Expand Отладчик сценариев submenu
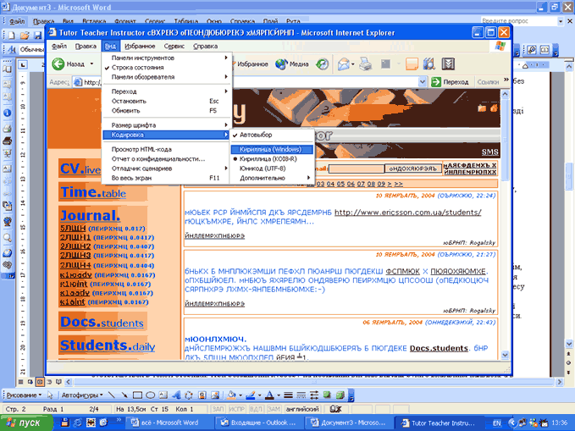The height and width of the screenshot is (431, 575). point(166,169)
